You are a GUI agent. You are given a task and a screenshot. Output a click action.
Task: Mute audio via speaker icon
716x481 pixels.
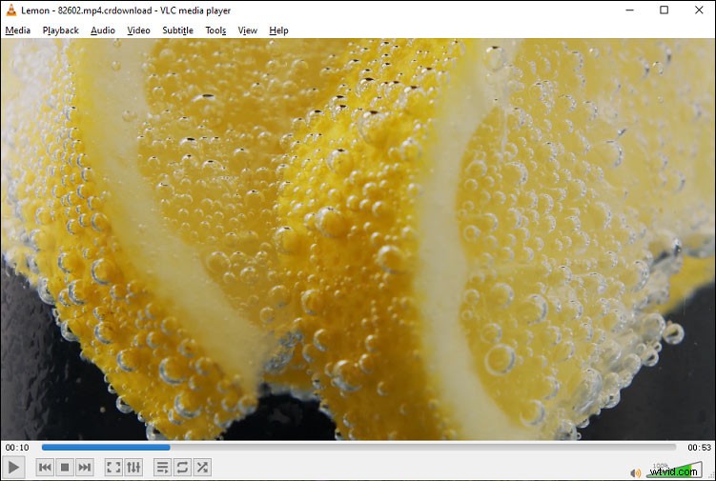pyautogui.click(x=635, y=472)
